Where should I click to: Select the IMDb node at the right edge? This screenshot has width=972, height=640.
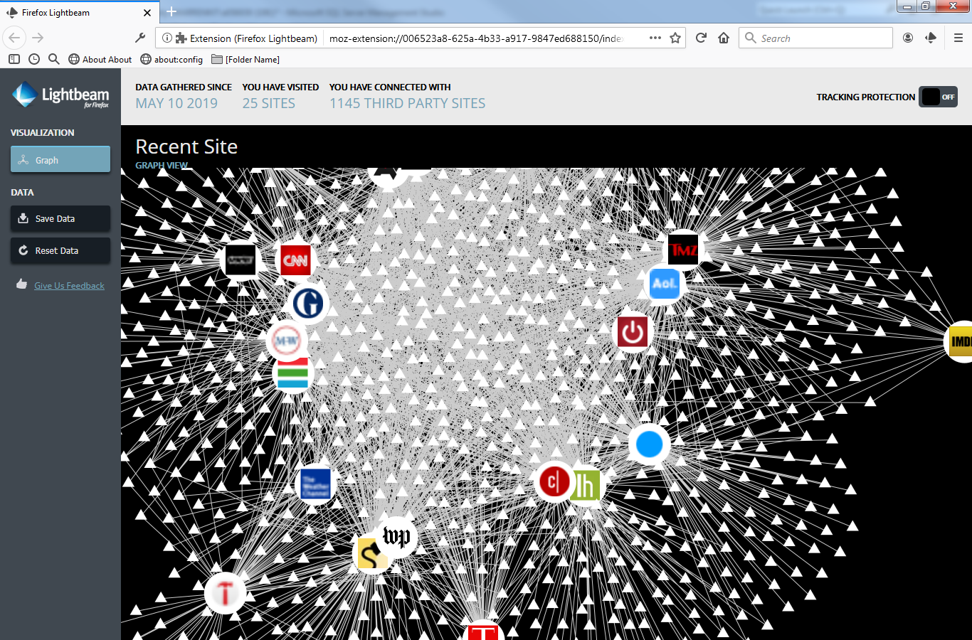pos(961,341)
